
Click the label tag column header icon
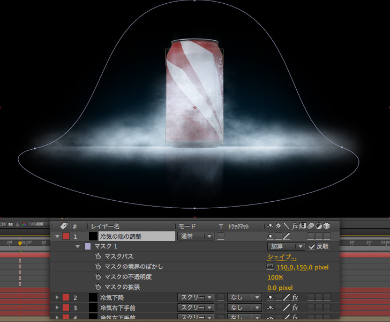tap(64, 226)
